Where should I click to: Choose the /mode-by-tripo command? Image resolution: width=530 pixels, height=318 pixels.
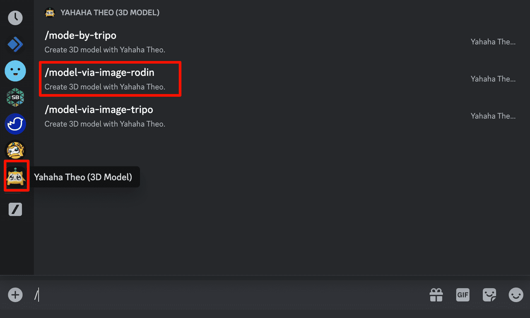coord(80,36)
